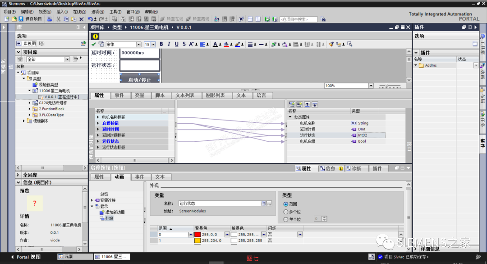Open the 100% zoom level dropdown
Image resolution: width=487 pixels, height=264 pixels.
coord(370,85)
